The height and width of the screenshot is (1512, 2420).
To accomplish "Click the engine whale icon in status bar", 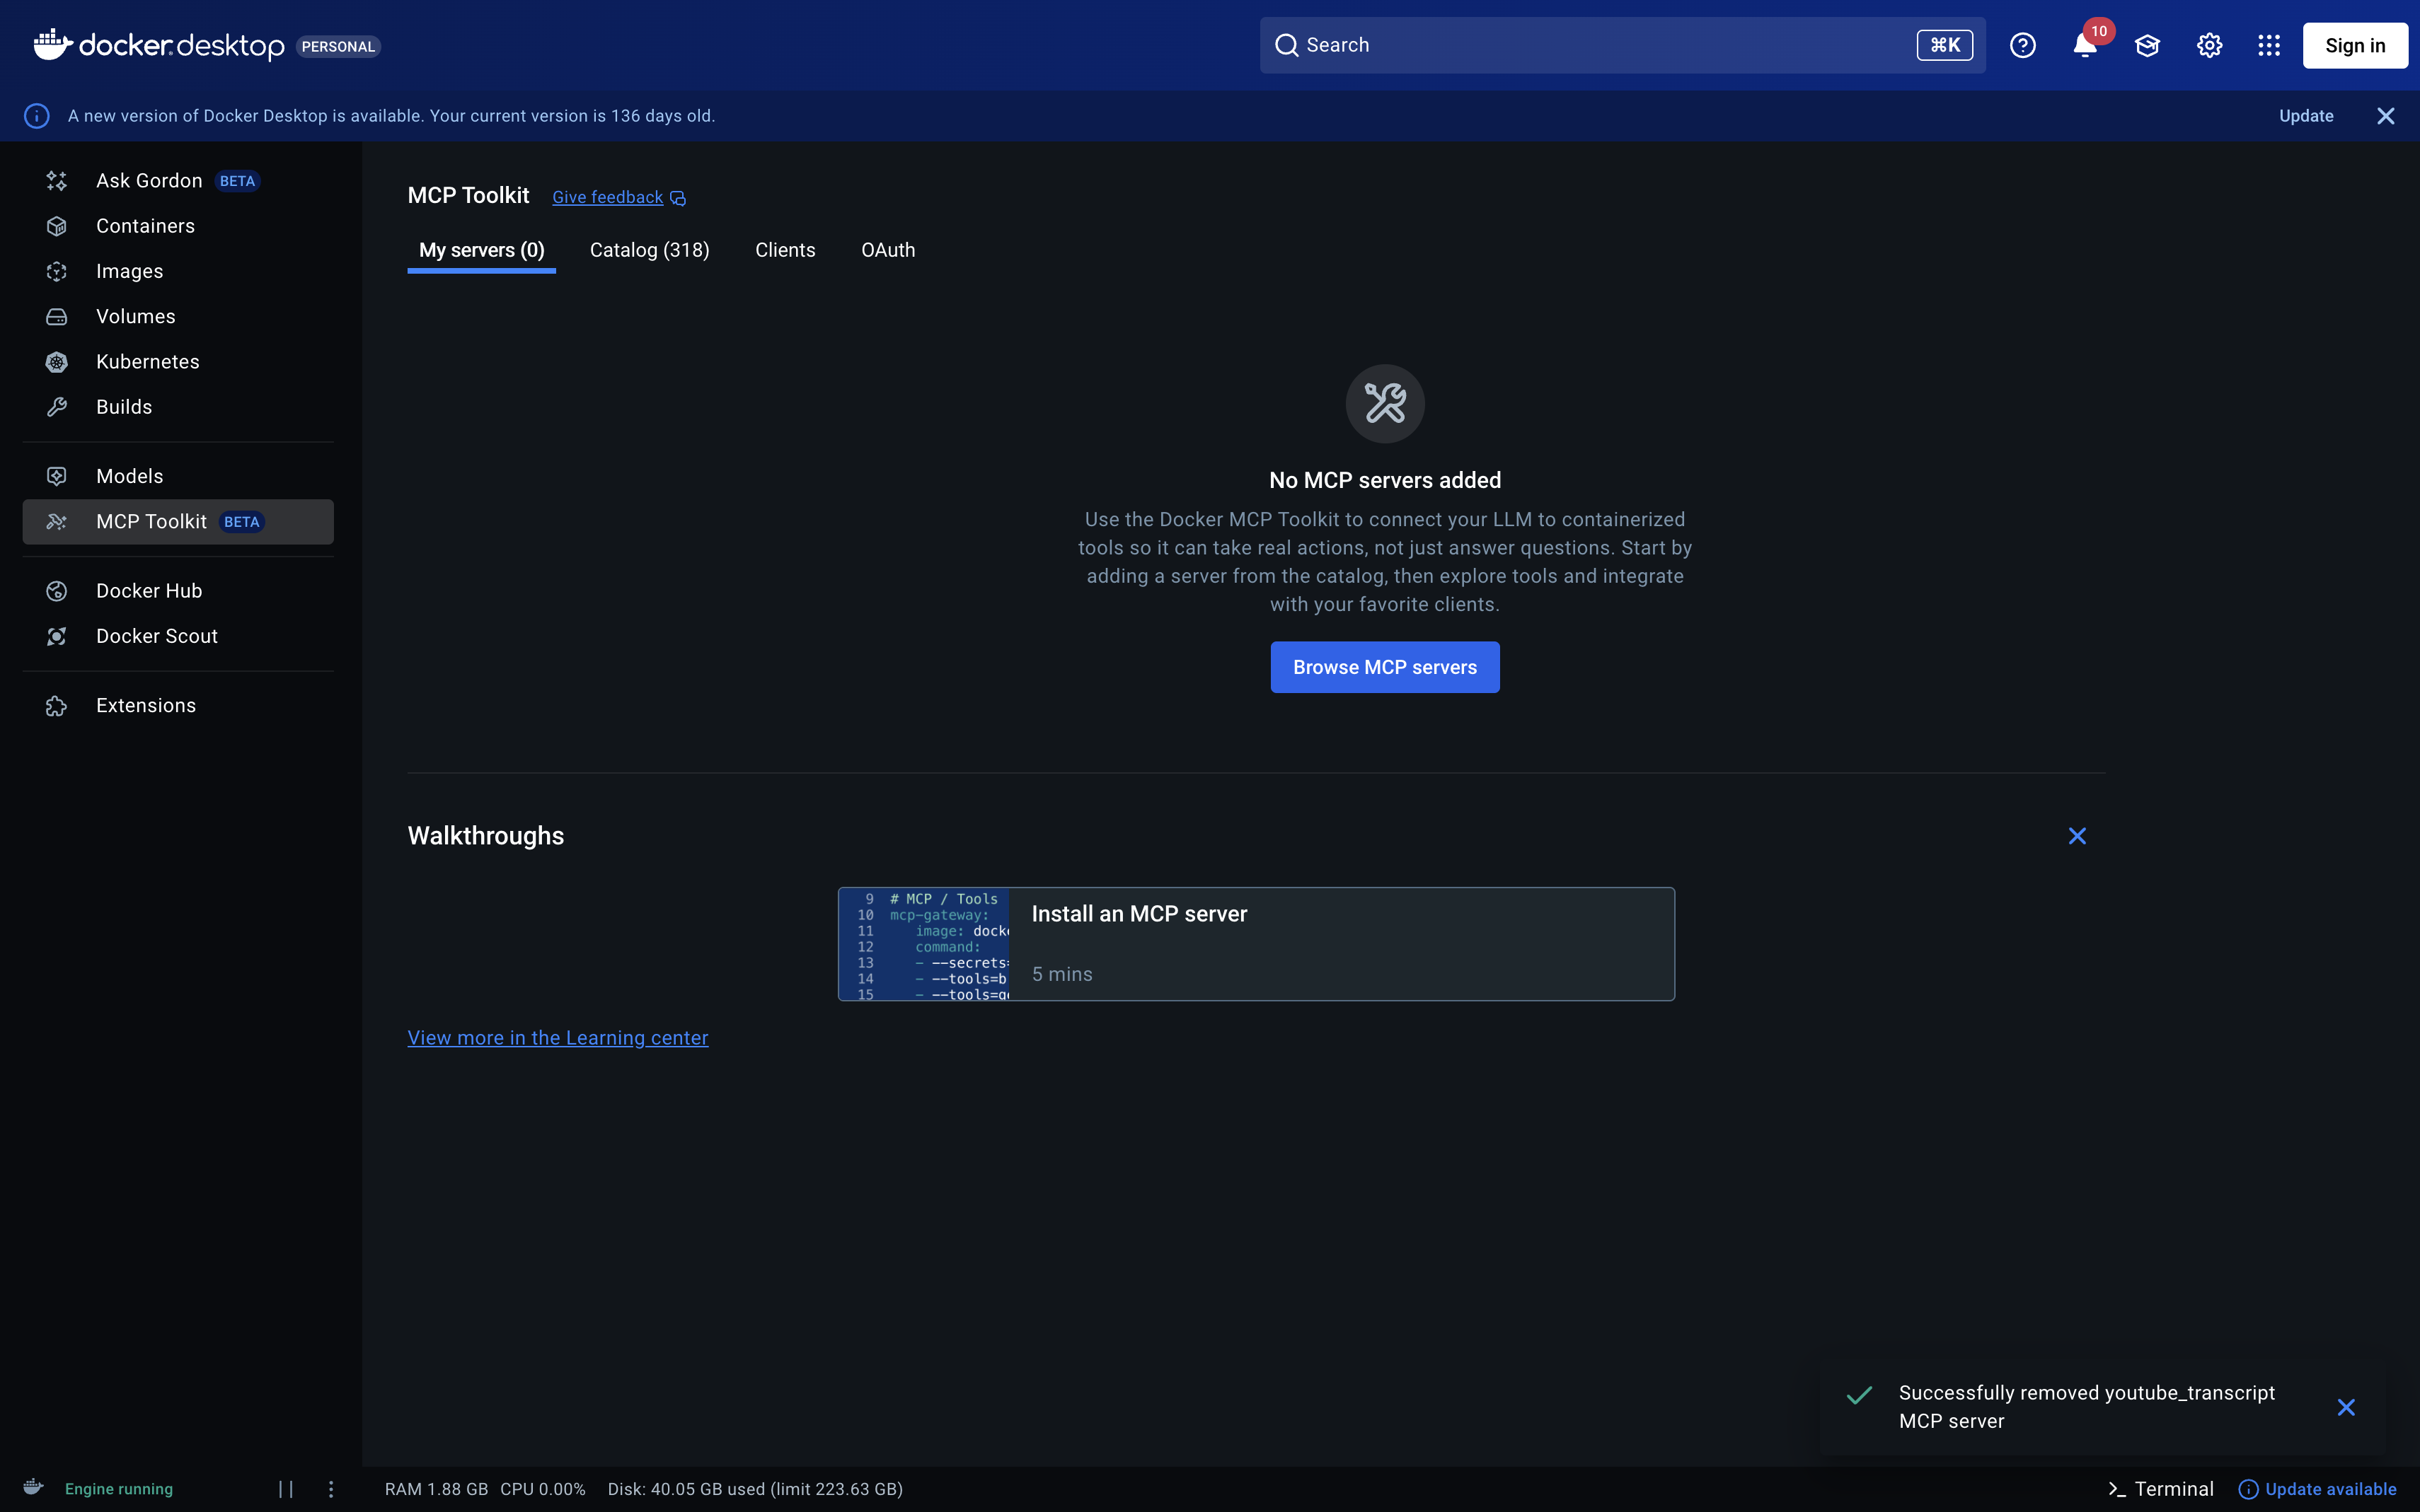I will pyautogui.click(x=33, y=1487).
